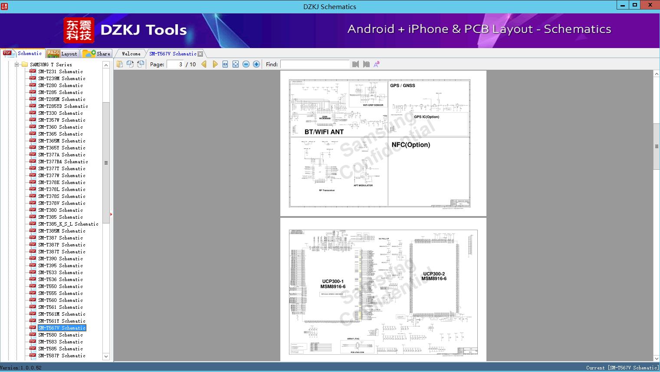This screenshot has width=660, height=372.
Task: Open SM-T377R4 Schematic
Action: (63, 162)
